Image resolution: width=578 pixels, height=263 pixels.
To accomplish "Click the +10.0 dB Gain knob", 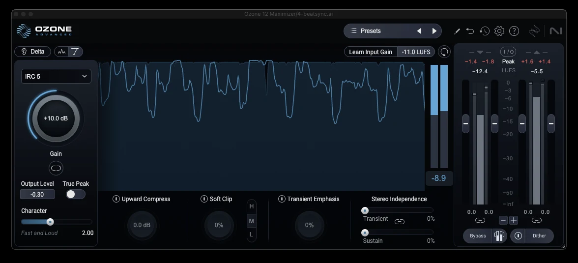I will click(x=56, y=118).
